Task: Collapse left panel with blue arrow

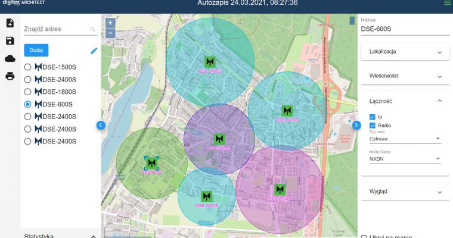Action: 101,125
